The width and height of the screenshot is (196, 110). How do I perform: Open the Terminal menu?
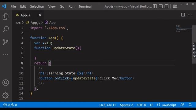pos(85,6)
